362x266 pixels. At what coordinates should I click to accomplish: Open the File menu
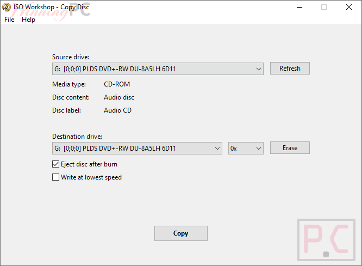click(x=9, y=20)
